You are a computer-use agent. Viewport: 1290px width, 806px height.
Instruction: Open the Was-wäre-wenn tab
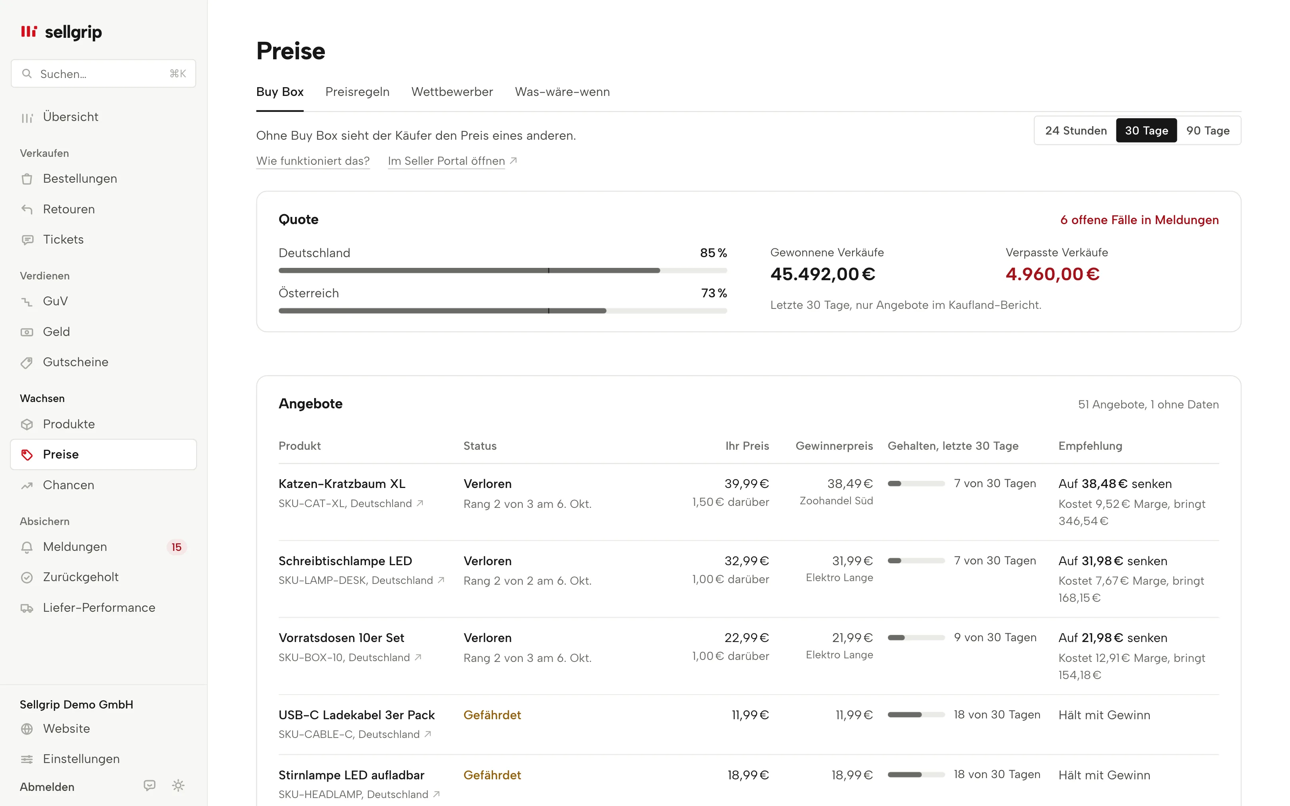tap(562, 92)
